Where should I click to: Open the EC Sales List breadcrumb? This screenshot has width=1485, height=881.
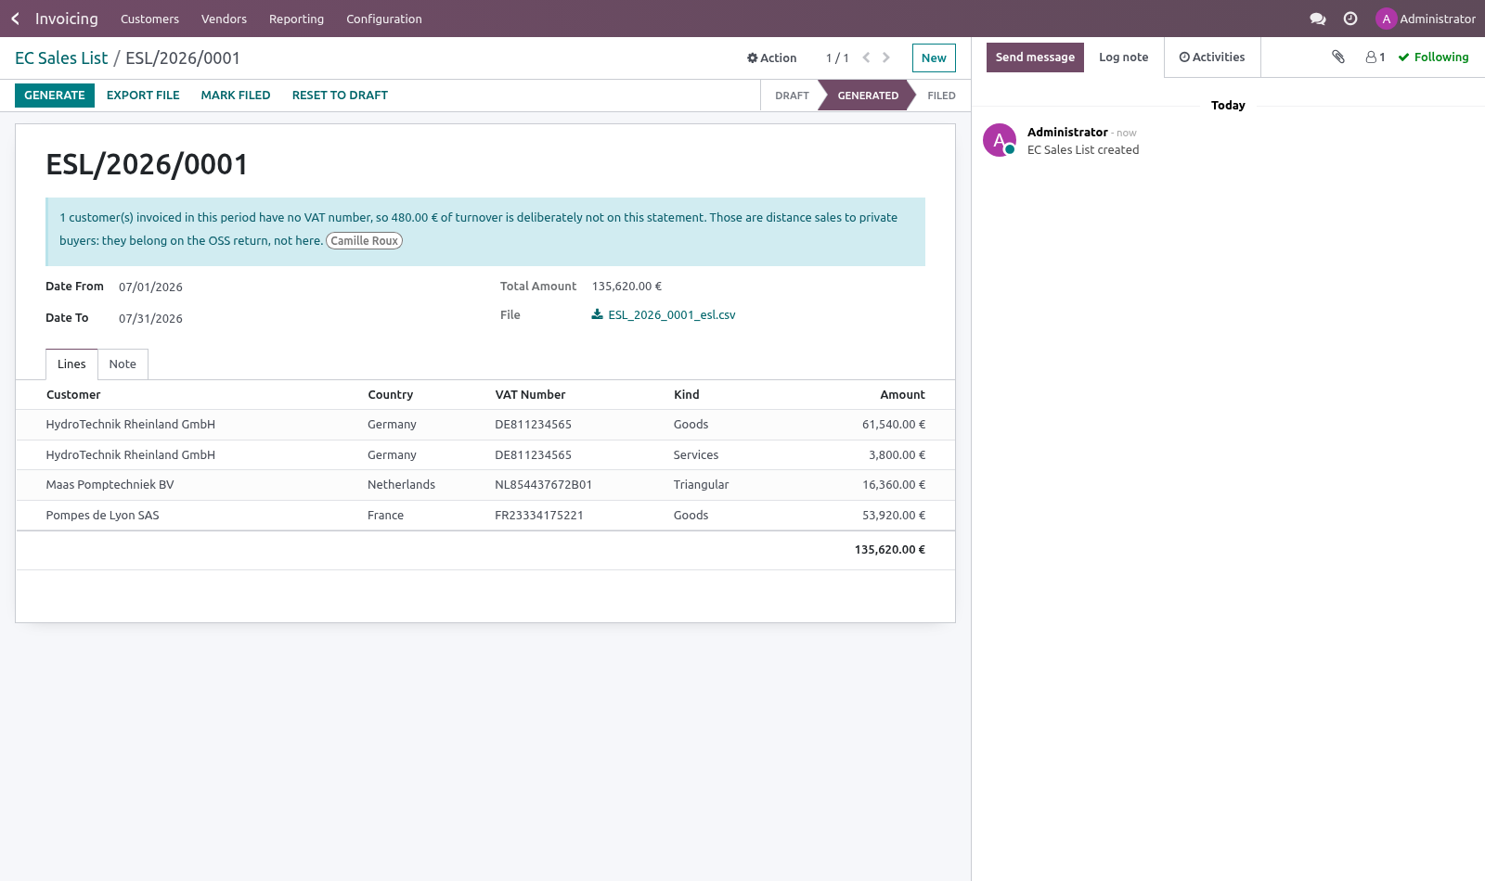click(x=61, y=57)
